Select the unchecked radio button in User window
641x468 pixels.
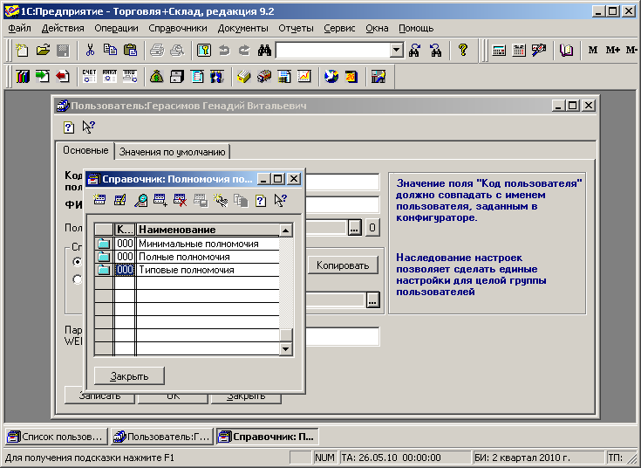pos(77,279)
